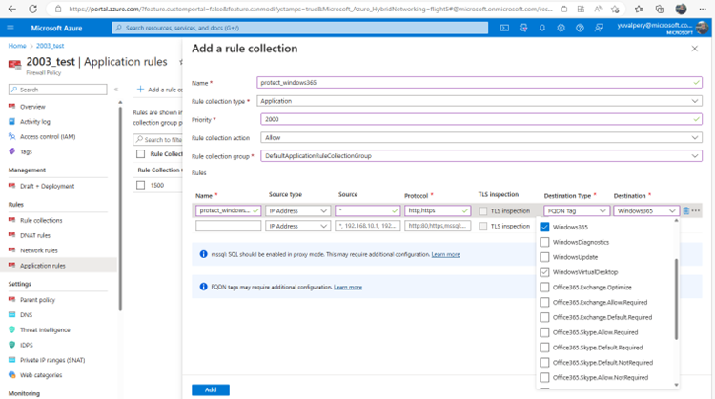Toggle the WindowsVirtualDesktop tag checkbox
This screenshot has height=399, width=715.
point(544,272)
